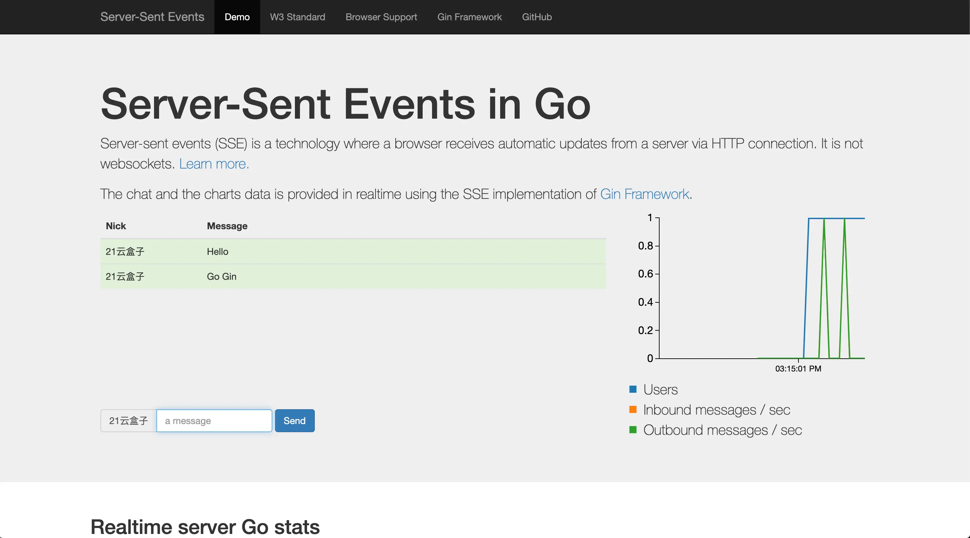
Task: Click the orange Inbound messages swatch
Action: 633,410
